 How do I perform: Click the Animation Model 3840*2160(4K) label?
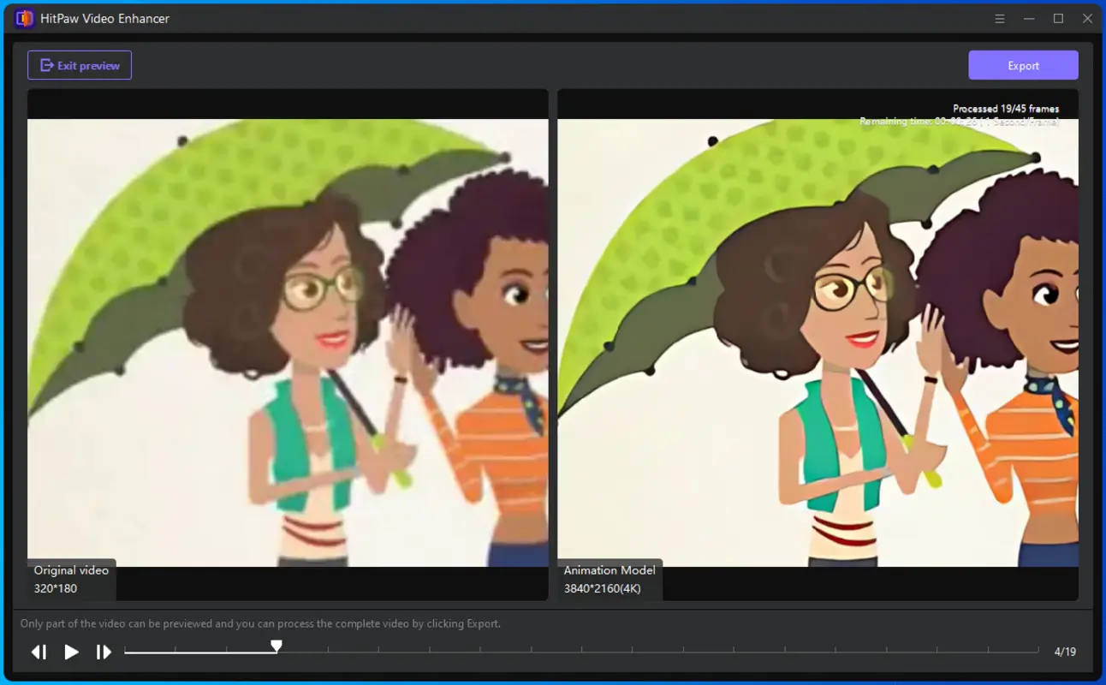(609, 579)
